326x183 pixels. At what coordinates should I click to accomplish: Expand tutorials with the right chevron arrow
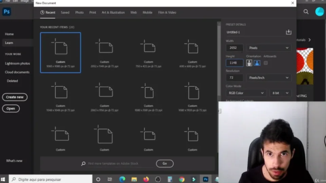click(310, 40)
